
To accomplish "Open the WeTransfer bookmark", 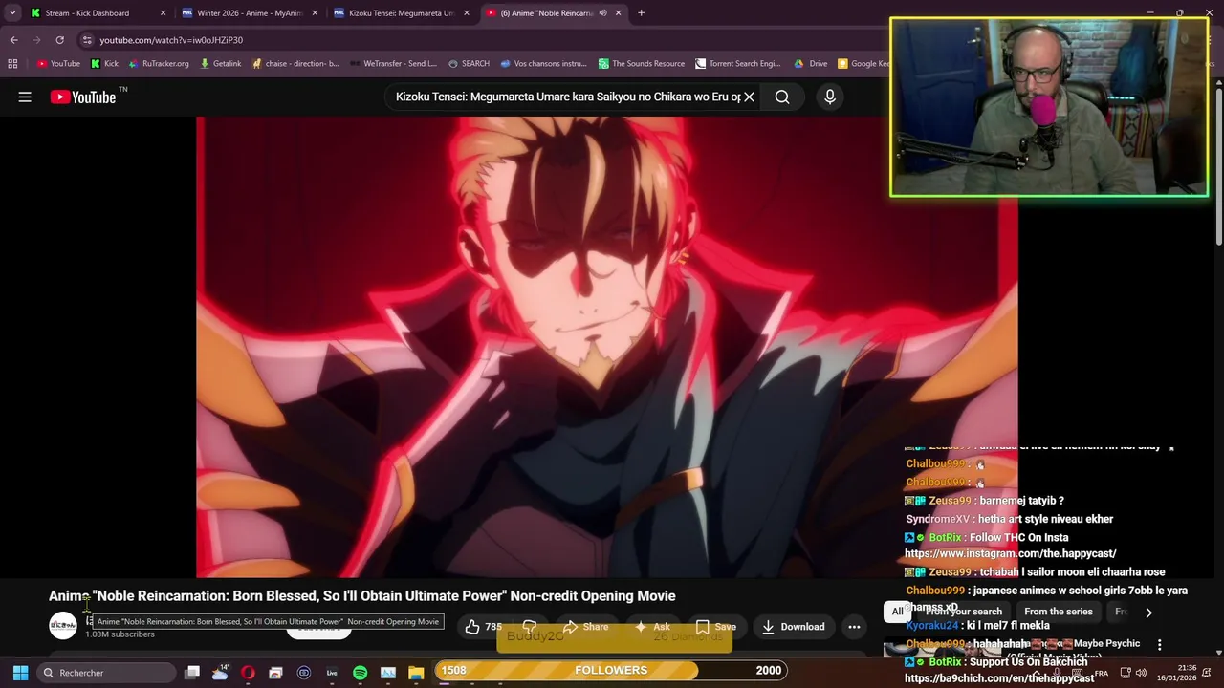I will pyautogui.click(x=393, y=64).
